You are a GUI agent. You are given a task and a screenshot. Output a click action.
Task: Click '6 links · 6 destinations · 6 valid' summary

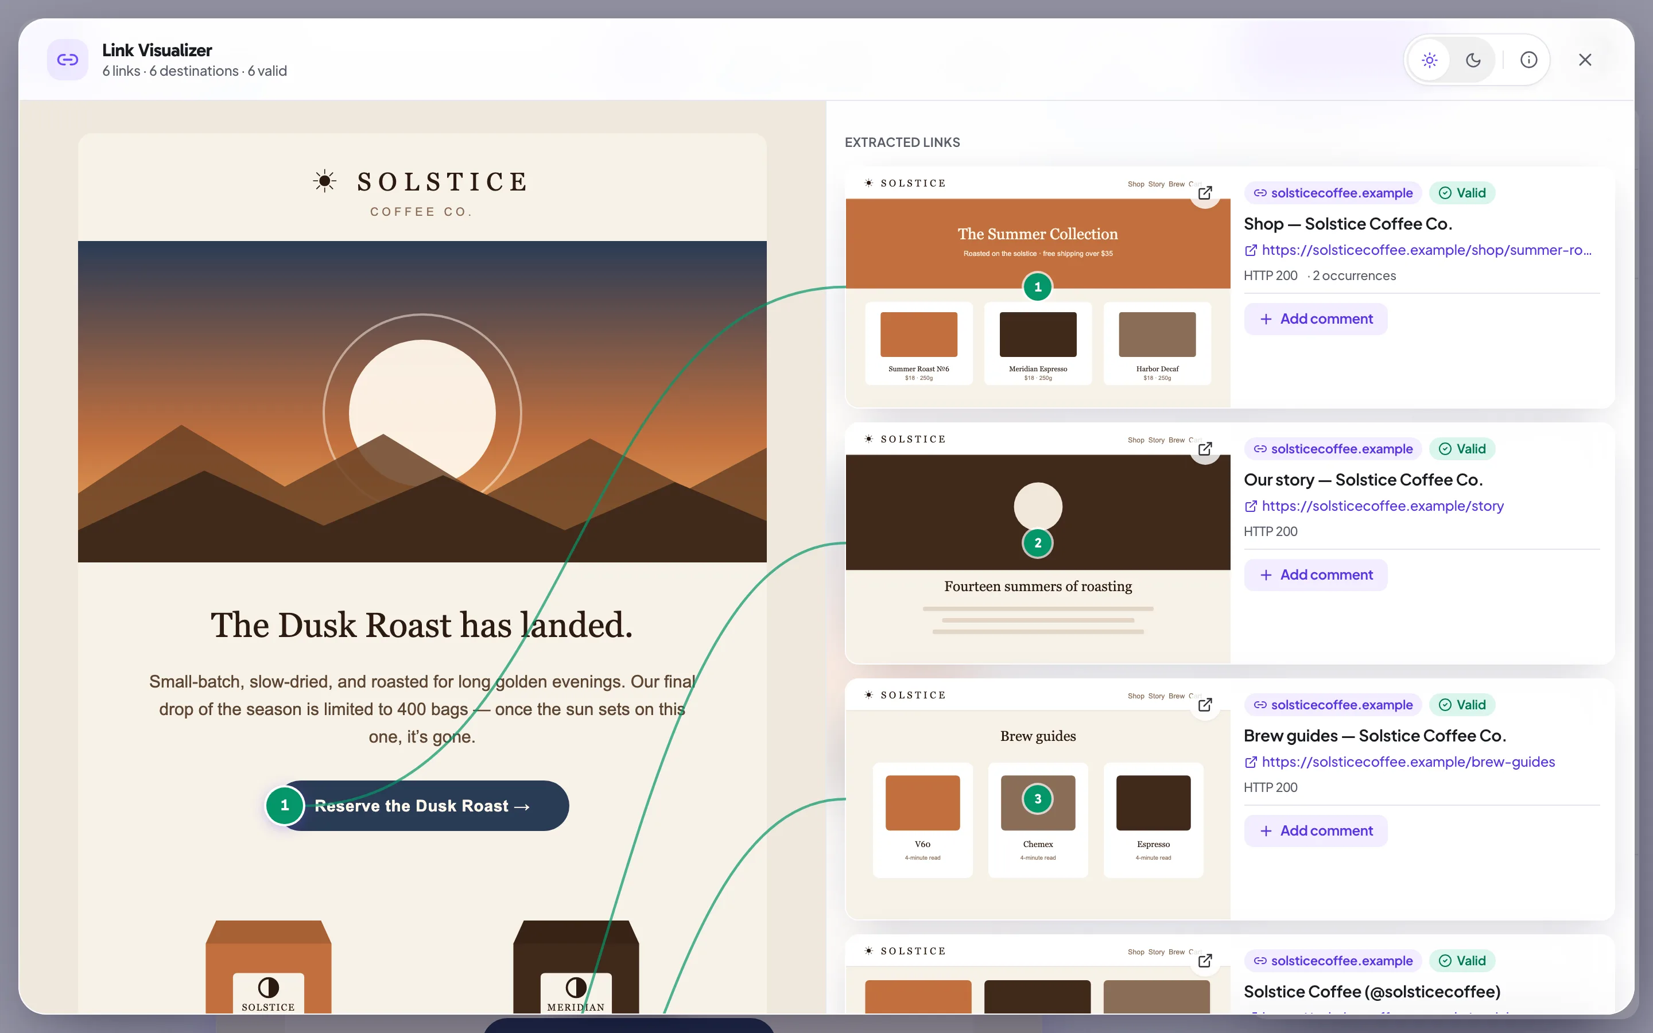tap(195, 71)
